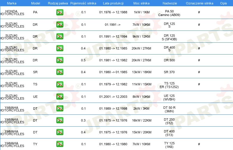Click the TY 125 (1K6) body cell
Screen dimensions: 233x150
pyautogui.click(x=169, y=145)
